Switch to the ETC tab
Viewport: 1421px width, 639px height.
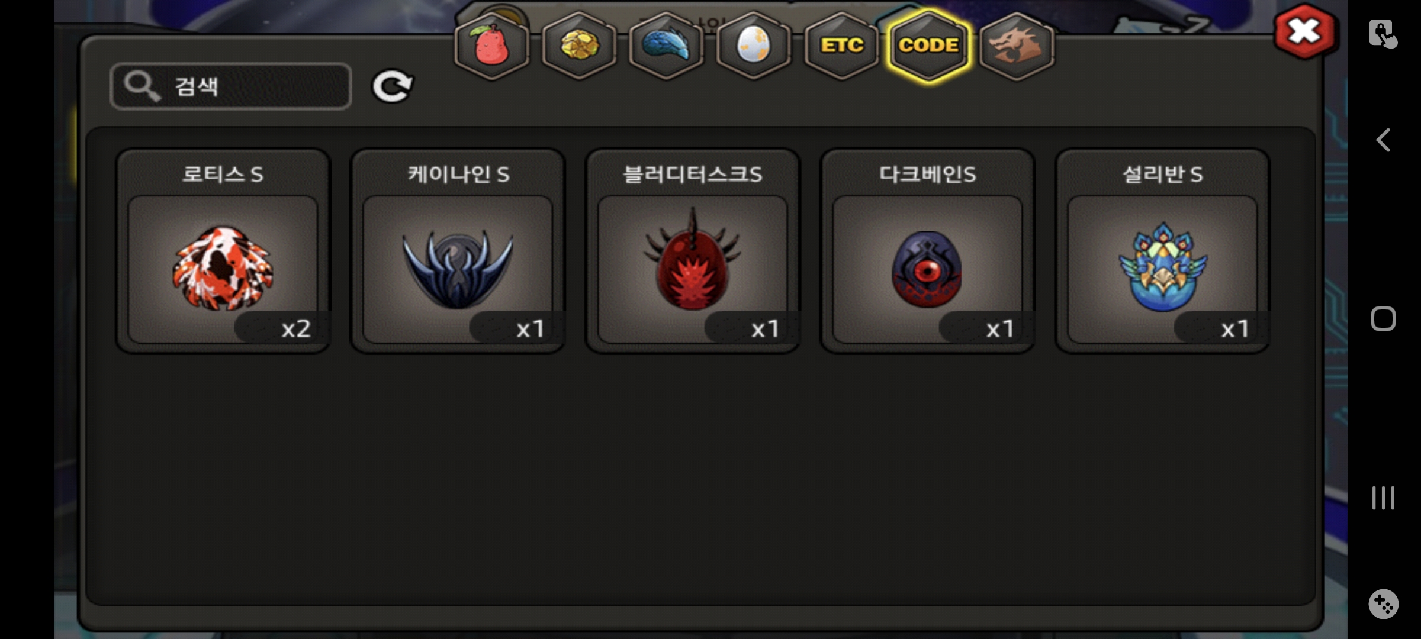click(841, 46)
